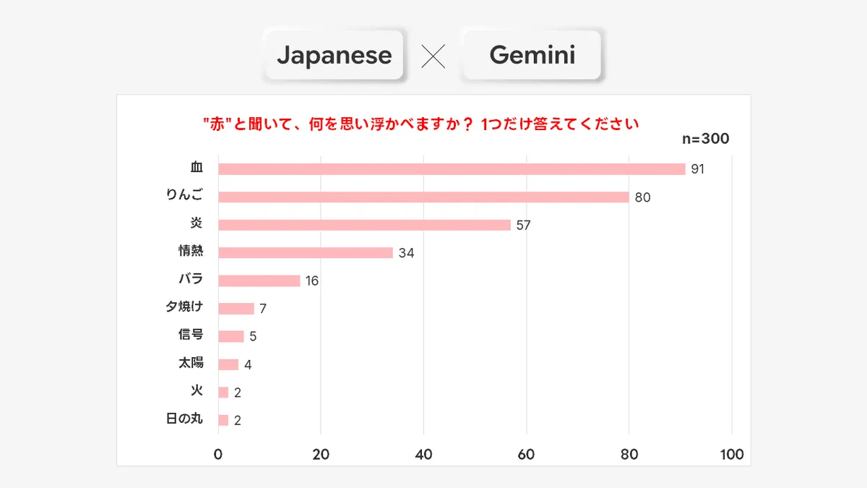Viewport: 867px width, 488px height.
Task: Click the value label 91
Action: click(x=697, y=169)
